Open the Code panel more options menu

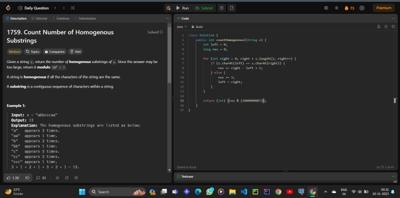click(x=393, y=18)
